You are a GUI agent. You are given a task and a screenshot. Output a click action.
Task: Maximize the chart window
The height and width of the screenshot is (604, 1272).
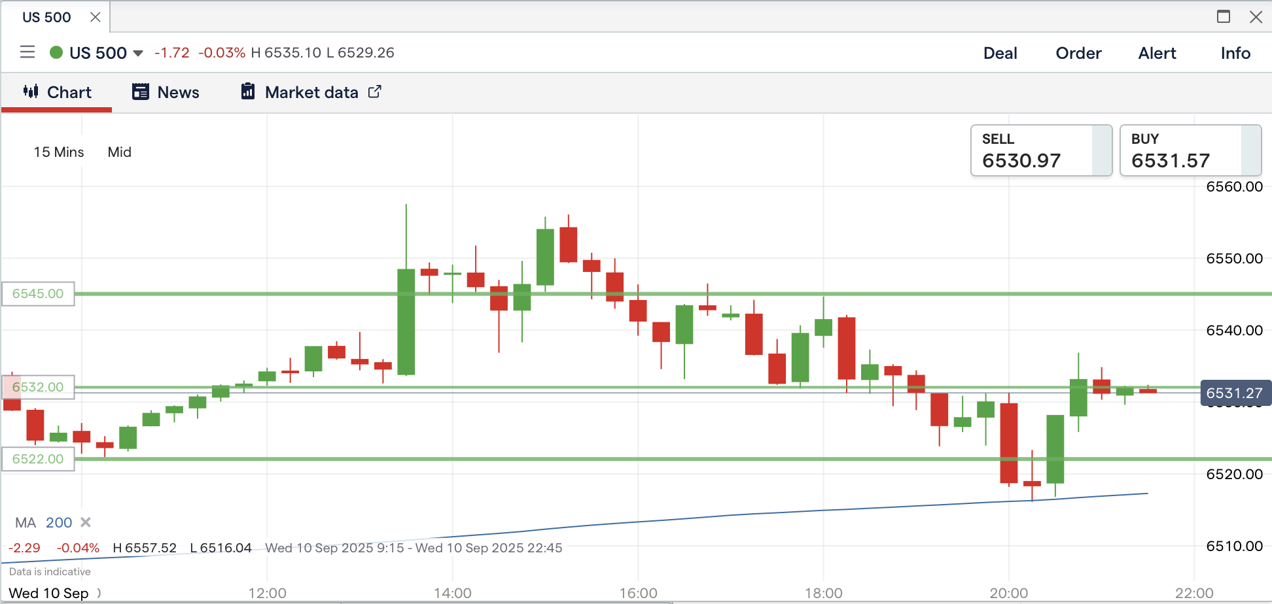tap(1224, 17)
